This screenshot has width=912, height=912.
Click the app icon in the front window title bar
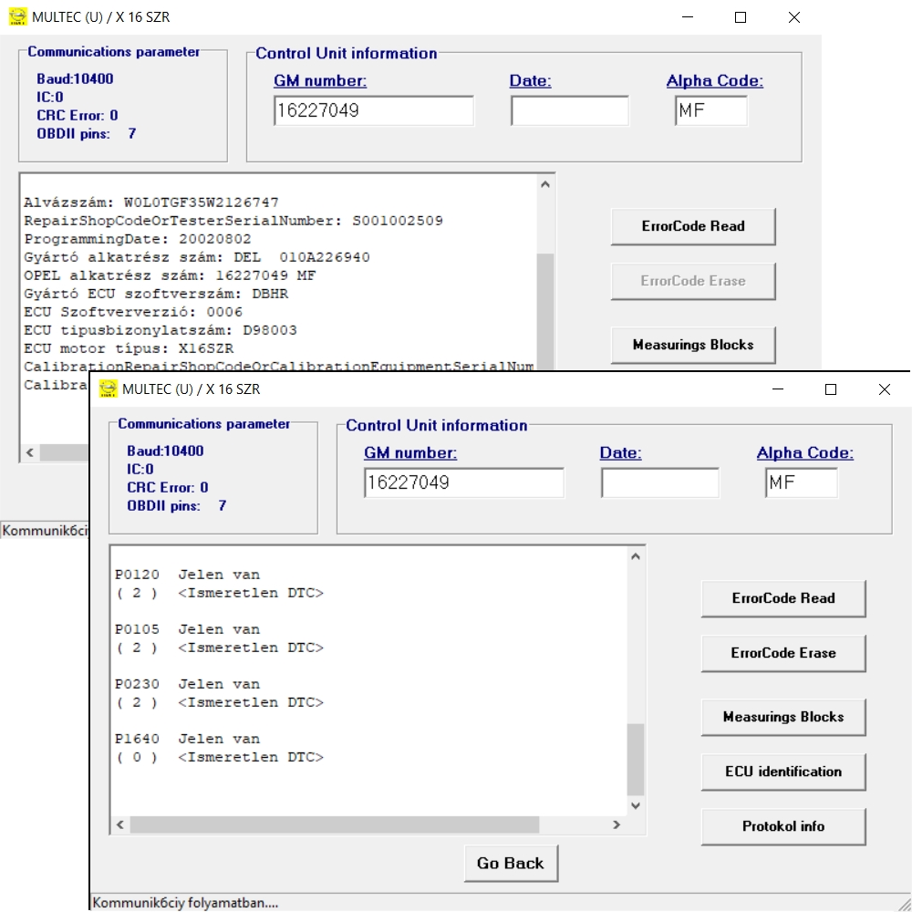tap(109, 389)
